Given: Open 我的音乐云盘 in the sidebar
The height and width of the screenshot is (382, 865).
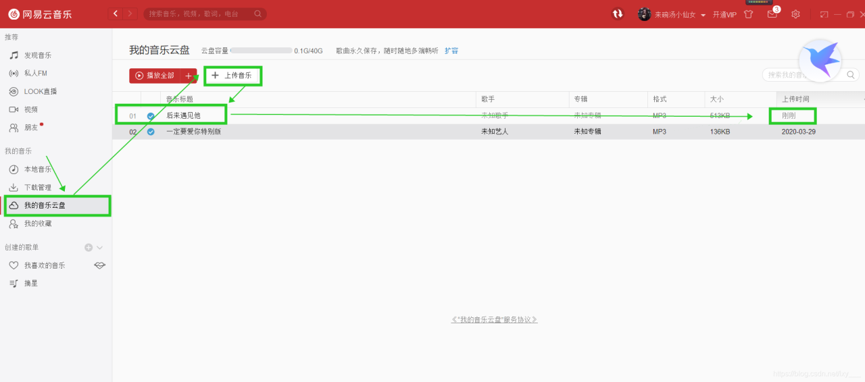Looking at the screenshot, I should click(x=45, y=205).
